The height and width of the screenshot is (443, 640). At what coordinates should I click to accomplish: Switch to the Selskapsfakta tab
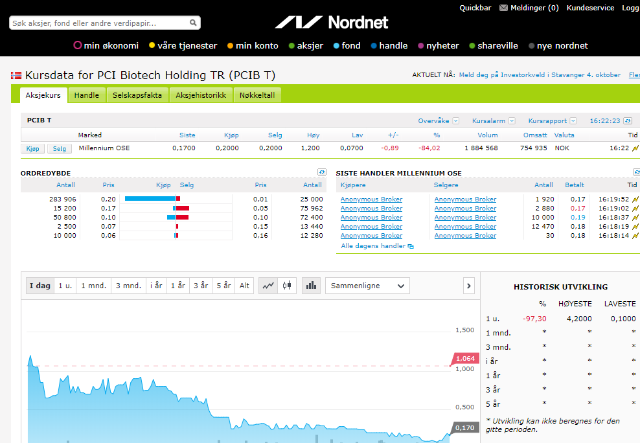tap(137, 95)
